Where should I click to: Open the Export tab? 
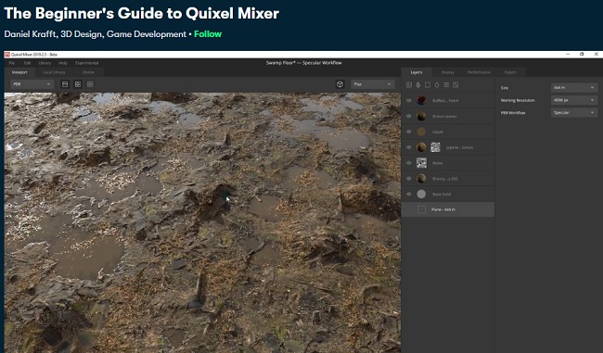point(510,72)
